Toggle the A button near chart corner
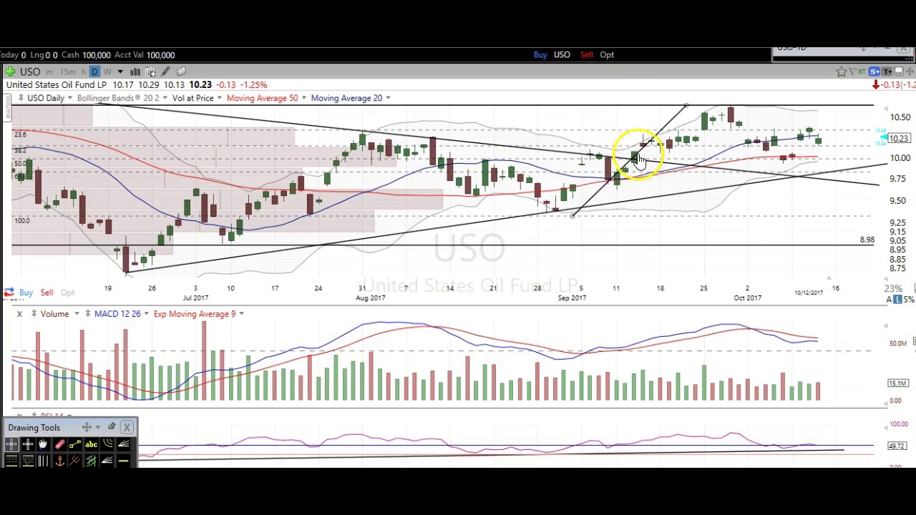The width and height of the screenshot is (916, 515). click(x=890, y=299)
